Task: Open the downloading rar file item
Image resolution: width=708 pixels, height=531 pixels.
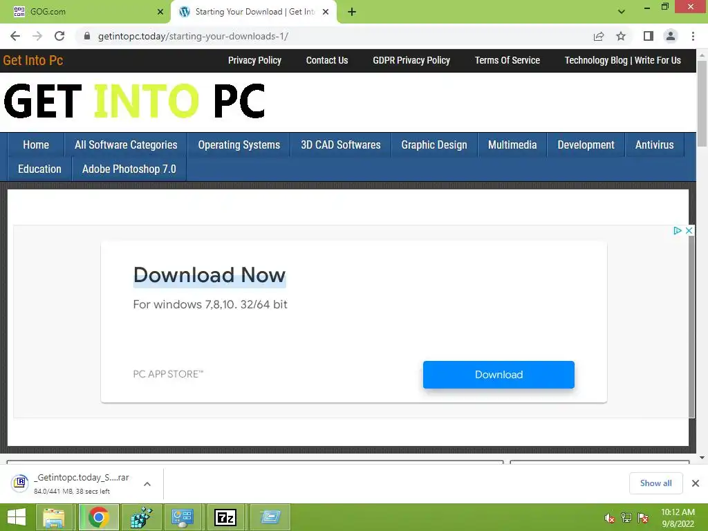Action: (x=72, y=483)
